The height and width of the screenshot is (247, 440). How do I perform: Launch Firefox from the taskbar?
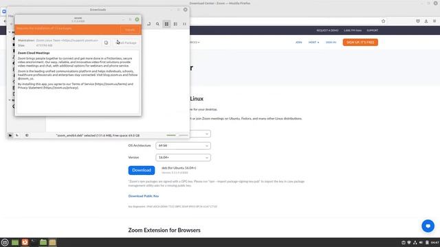coord(25,242)
